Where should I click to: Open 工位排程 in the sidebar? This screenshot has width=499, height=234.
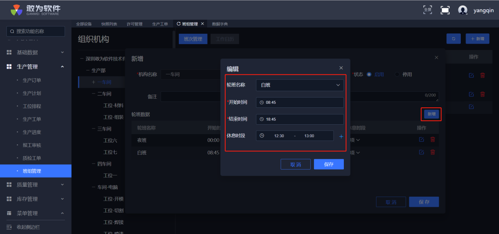(x=32, y=106)
